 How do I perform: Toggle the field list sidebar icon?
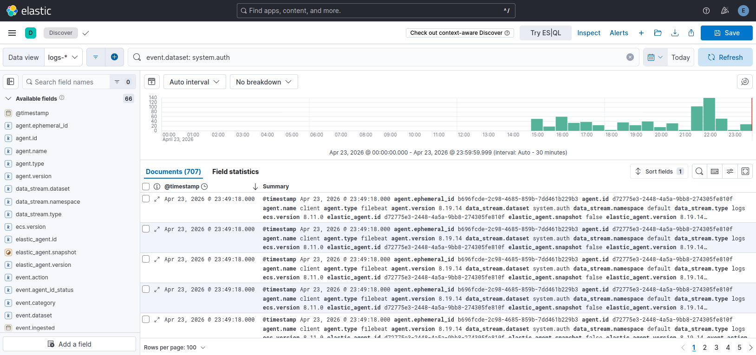10,82
